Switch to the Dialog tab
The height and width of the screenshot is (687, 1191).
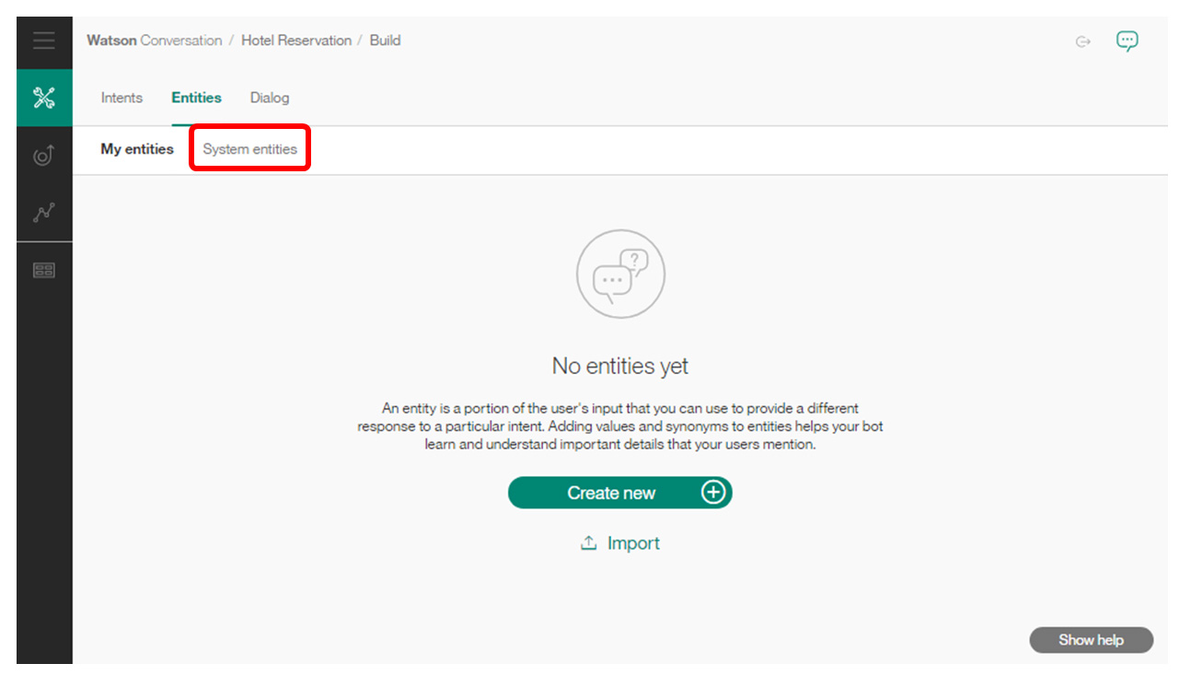coord(270,98)
